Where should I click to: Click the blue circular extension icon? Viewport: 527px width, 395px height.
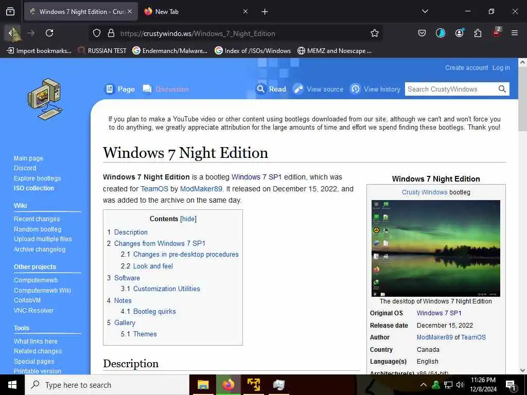click(x=441, y=33)
